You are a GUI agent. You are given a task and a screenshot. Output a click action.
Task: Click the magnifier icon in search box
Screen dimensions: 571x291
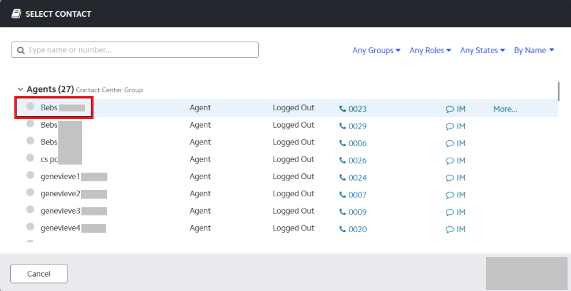tap(21, 50)
